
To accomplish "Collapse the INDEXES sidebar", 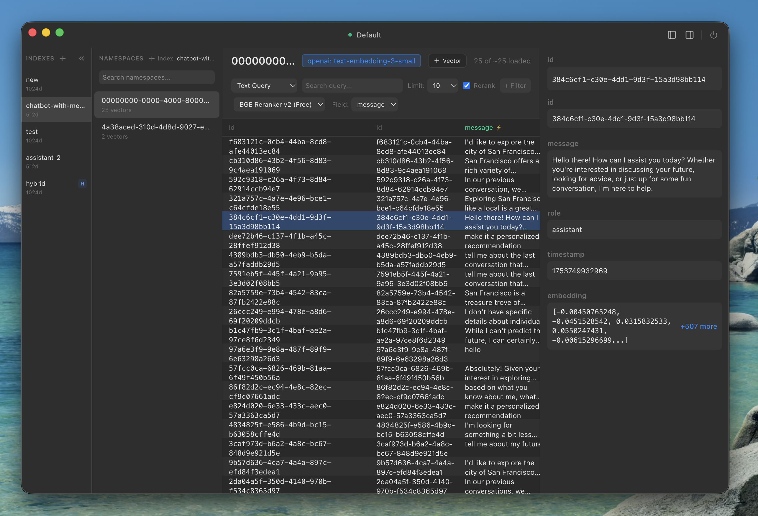I will [81, 58].
